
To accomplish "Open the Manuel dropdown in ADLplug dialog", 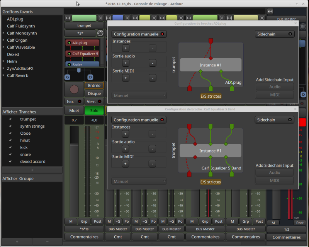I will tap(139, 96).
